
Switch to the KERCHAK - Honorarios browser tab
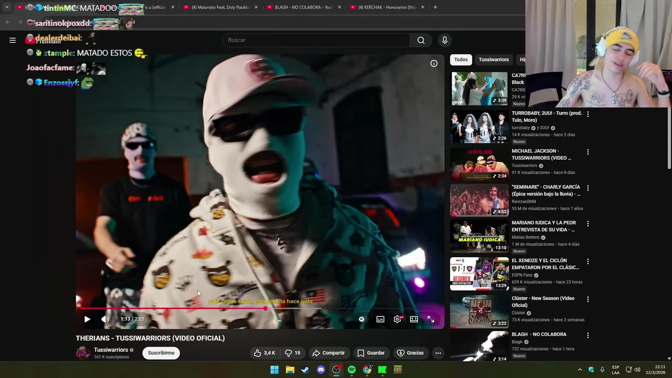(x=387, y=7)
